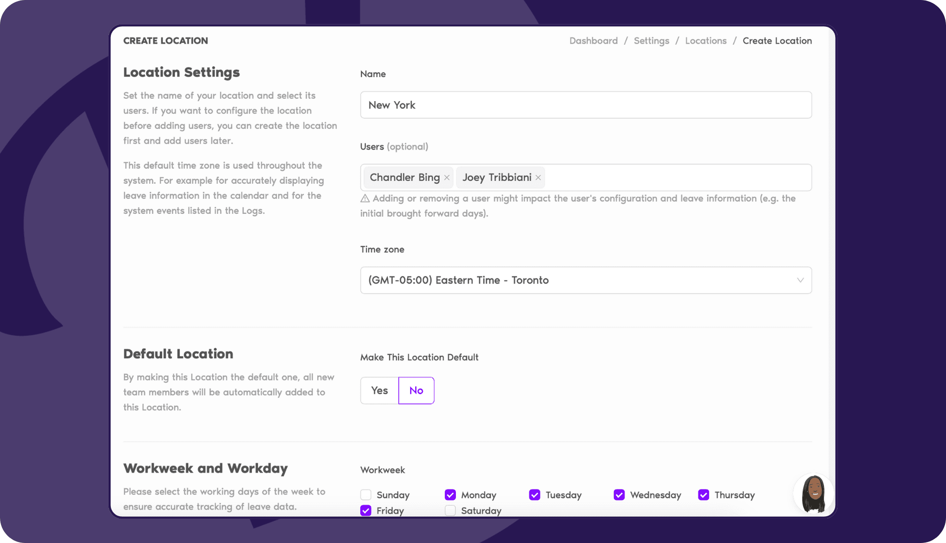Click the Time zone dropdown chevron
This screenshot has width=946, height=543.
800,280
